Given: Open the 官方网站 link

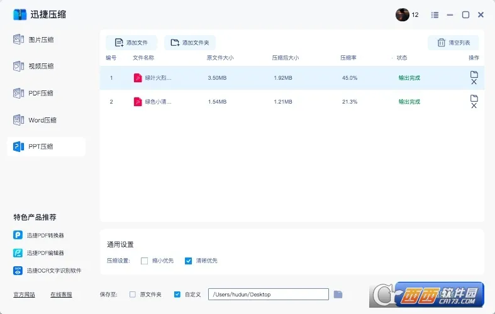Looking at the screenshot, I should point(25,295).
